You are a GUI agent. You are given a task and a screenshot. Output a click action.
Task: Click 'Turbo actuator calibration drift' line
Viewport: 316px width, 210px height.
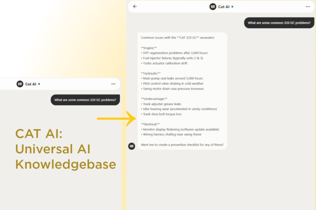(164, 63)
